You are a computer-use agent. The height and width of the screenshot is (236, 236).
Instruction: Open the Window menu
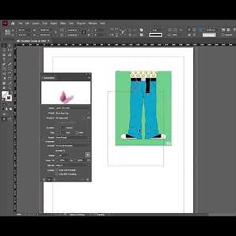[x=92, y=24]
